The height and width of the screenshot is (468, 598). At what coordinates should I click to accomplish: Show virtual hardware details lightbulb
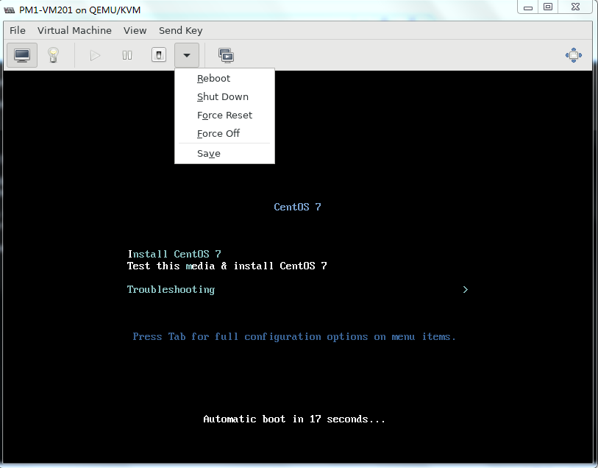pos(53,55)
